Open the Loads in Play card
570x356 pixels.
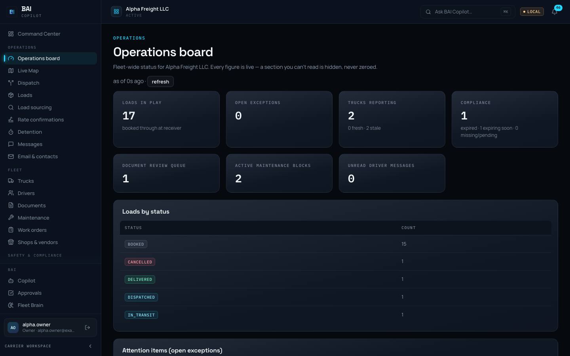pyautogui.click(x=166, y=119)
